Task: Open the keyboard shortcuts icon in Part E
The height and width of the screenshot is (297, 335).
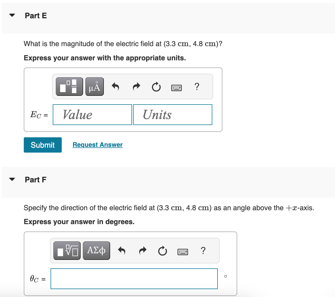Action: pos(177,87)
